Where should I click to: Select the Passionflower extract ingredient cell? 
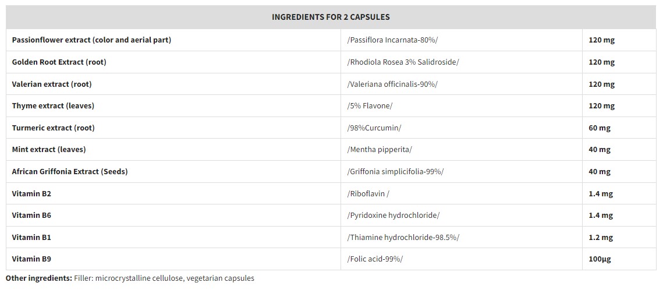point(91,40)
